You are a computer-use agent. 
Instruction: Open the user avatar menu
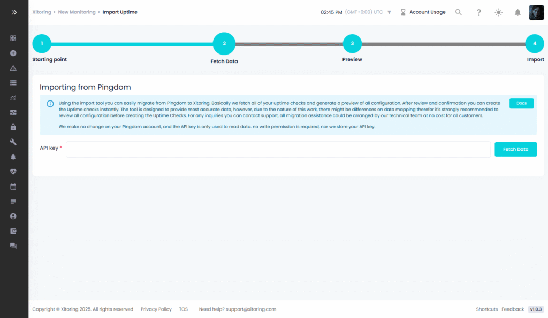pyautogui.click(x=536, y=12)
